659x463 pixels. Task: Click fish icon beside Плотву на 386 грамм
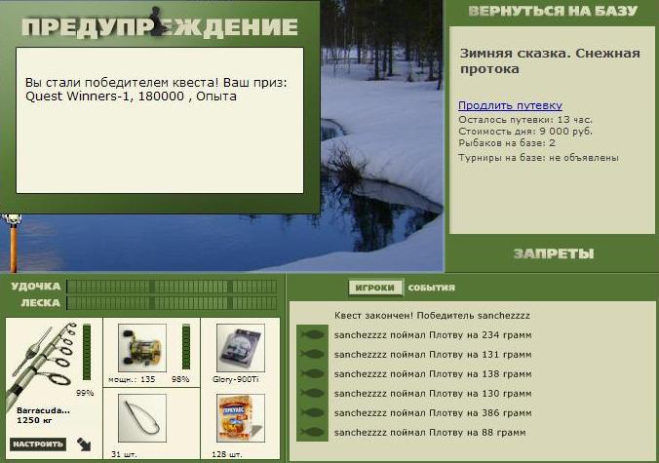(312, 412)
